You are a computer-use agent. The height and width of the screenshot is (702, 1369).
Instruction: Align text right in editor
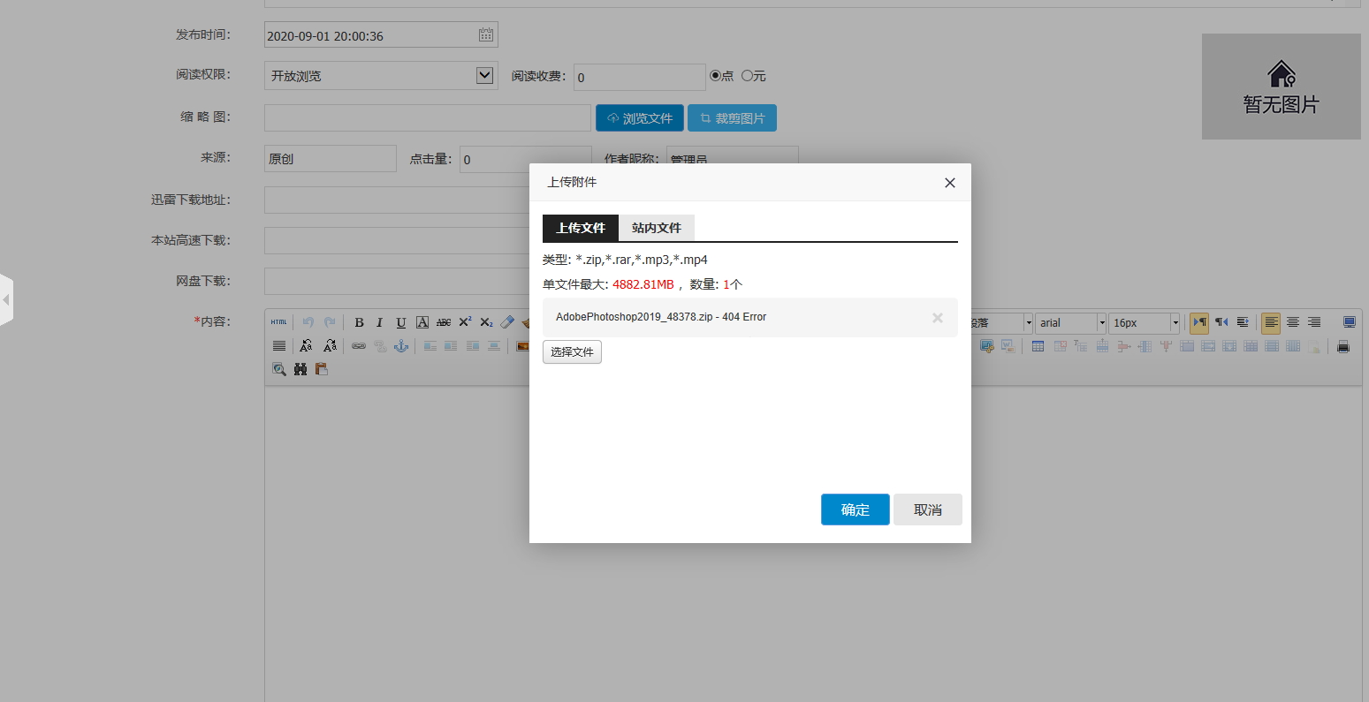coord(1314,322)
